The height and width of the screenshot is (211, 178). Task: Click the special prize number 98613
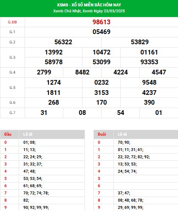click(x=102, y=22)
